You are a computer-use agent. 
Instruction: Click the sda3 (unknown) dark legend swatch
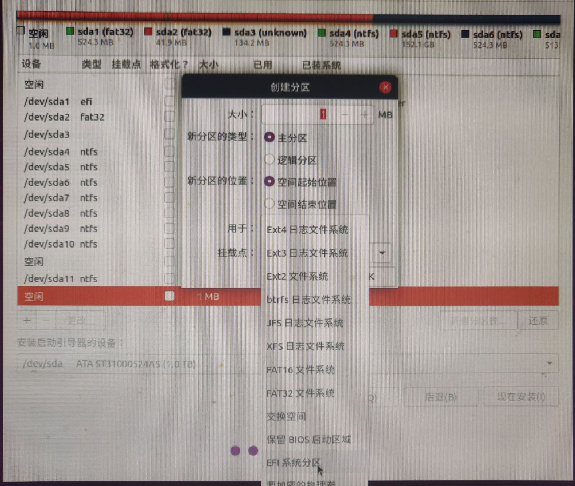[226, 32]
